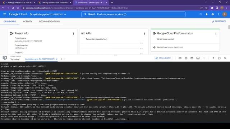Select the Cloud Shell terminal session tab

[40, 59]
